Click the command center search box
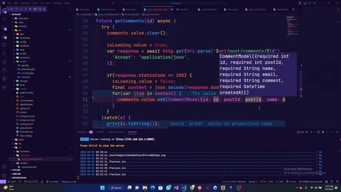Image resolution: width=341 pixels, height=192 pixels. click(175, 3)
